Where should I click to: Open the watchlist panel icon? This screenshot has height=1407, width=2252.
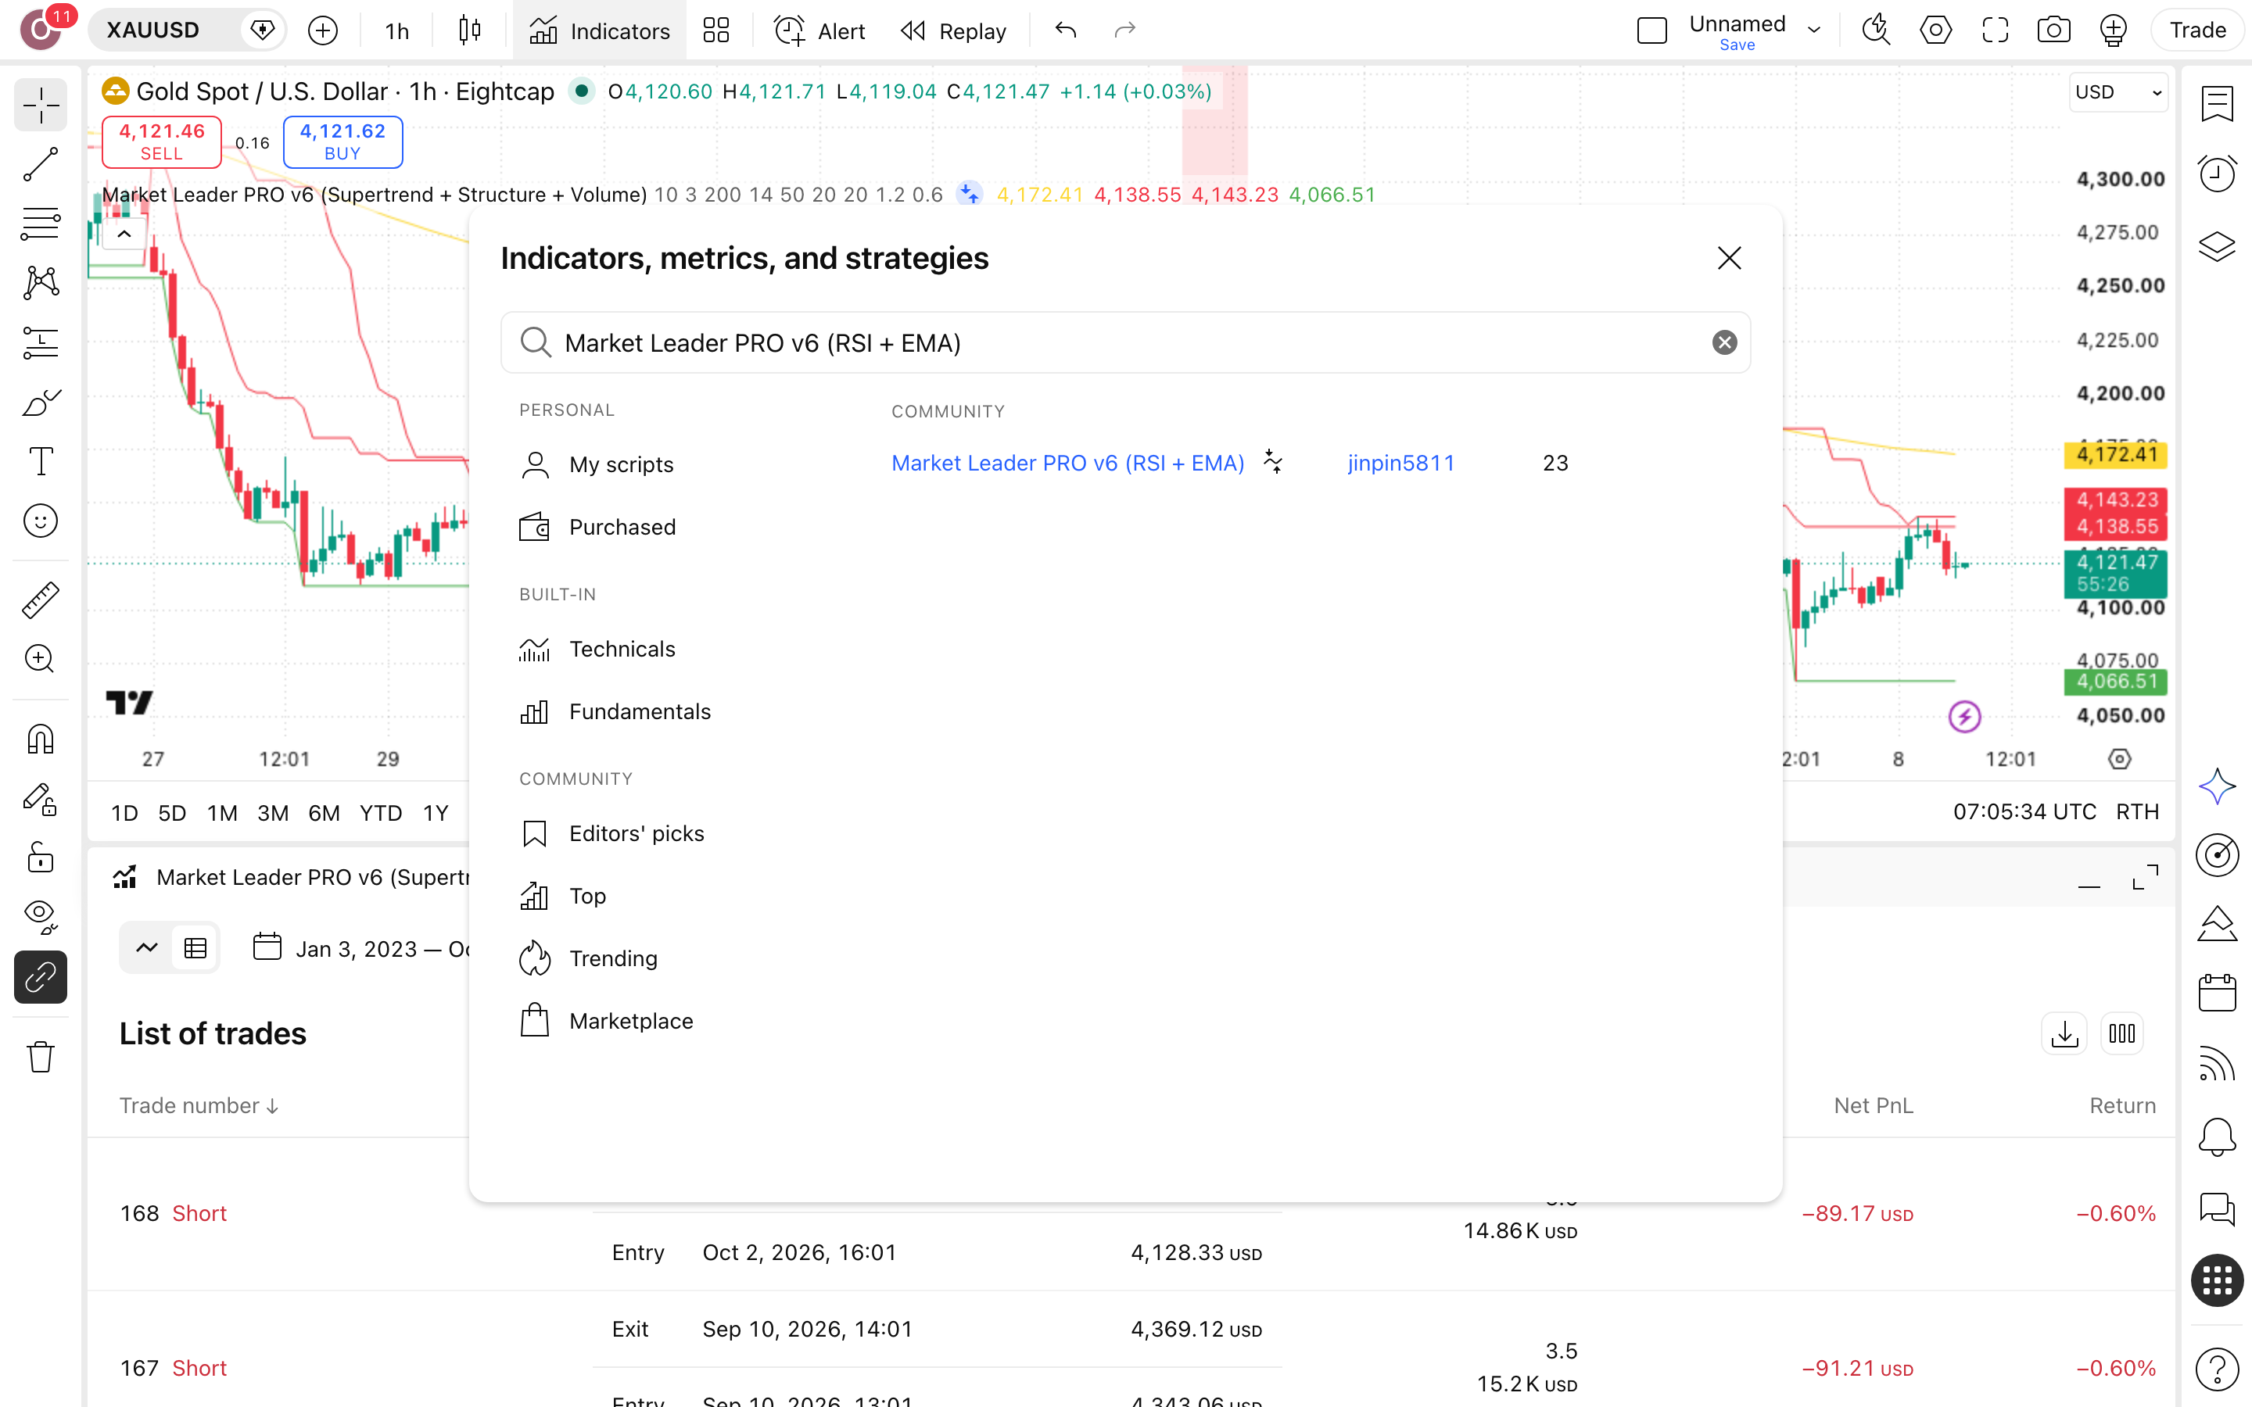2217,103
